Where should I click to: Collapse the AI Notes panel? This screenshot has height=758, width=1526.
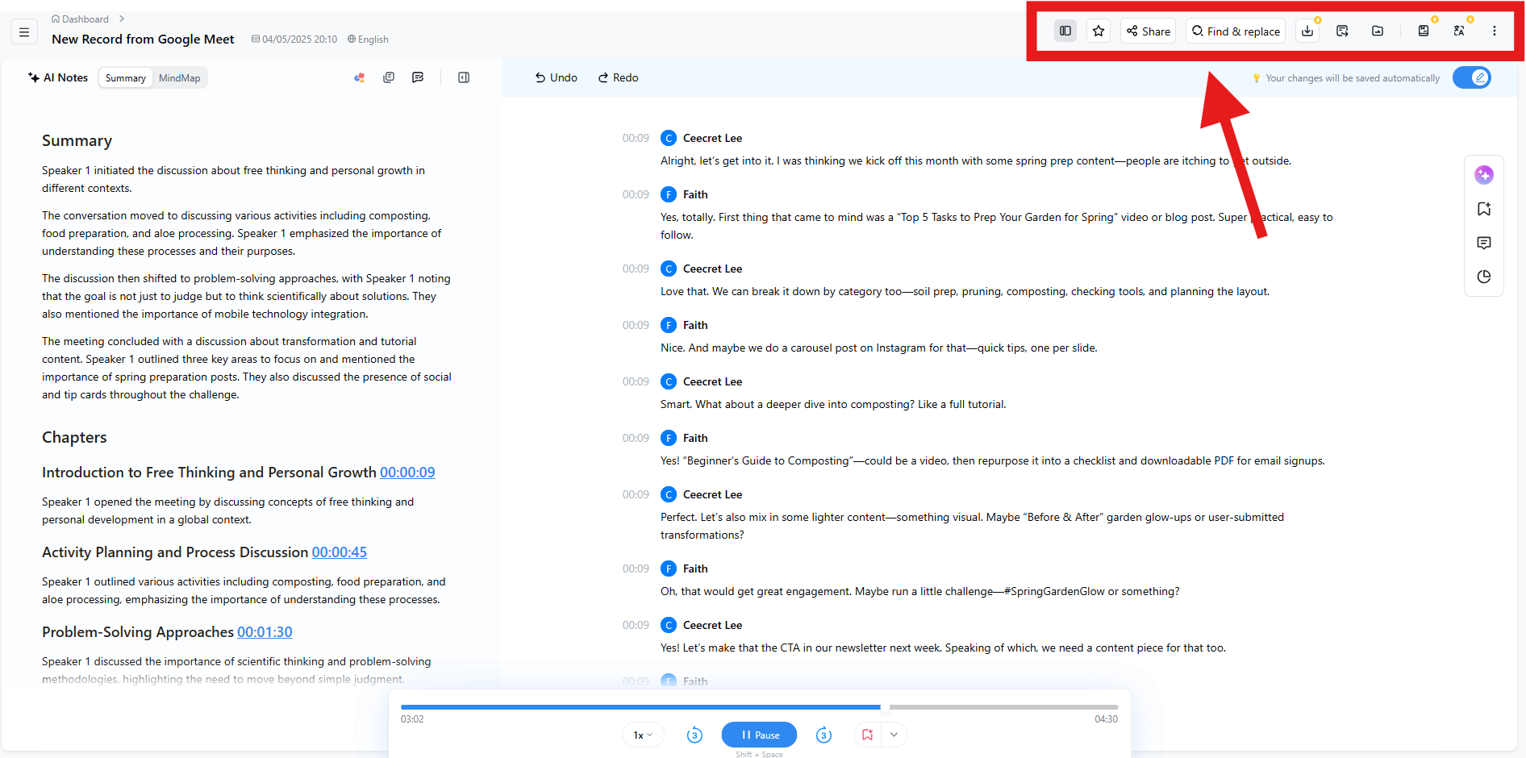tap(464, 77)
